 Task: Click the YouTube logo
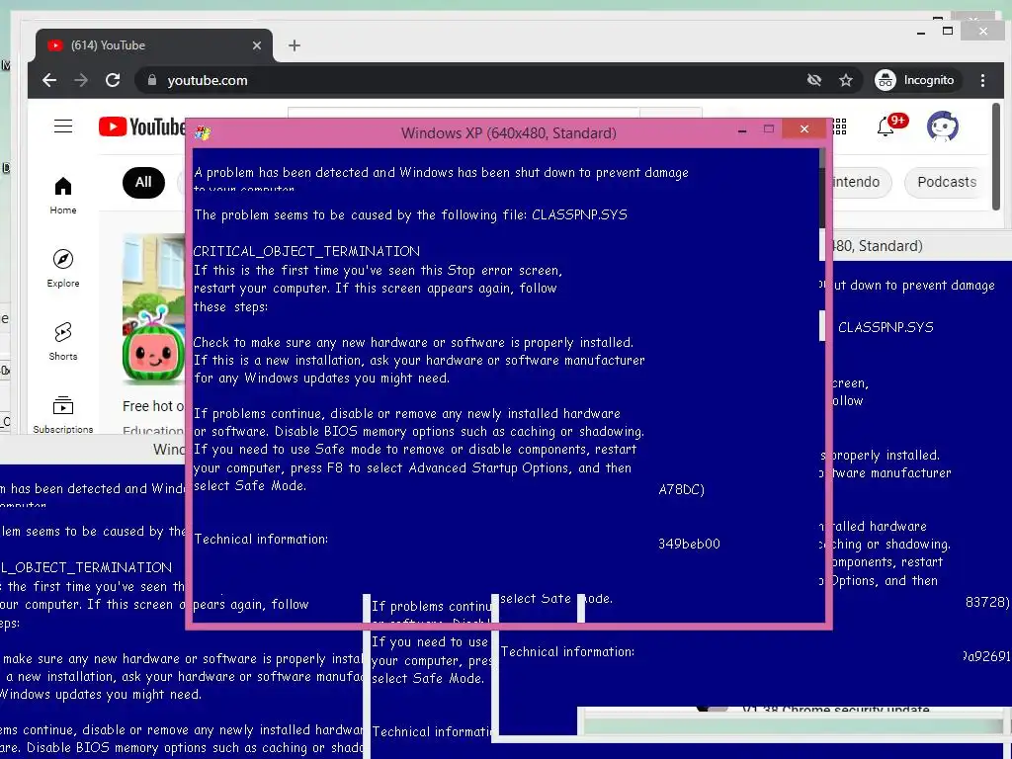pyautogui.click(x=142, y=126)
